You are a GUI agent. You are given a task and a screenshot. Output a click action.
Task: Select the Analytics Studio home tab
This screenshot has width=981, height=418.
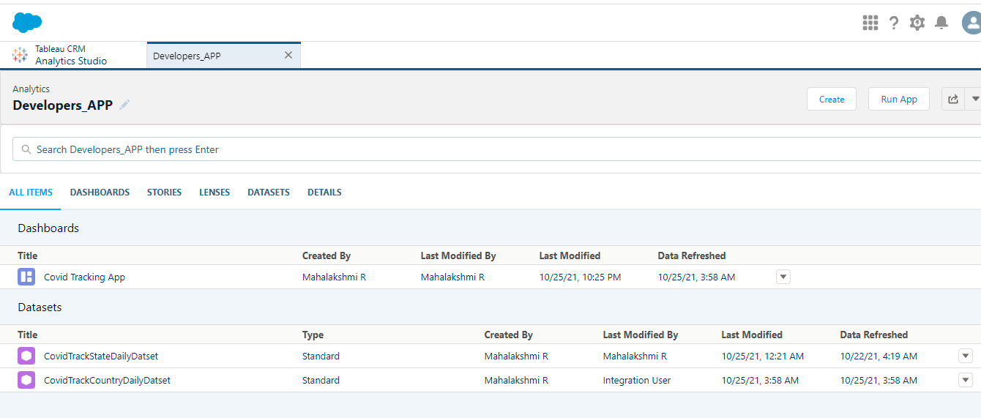[x=73, y=55]
